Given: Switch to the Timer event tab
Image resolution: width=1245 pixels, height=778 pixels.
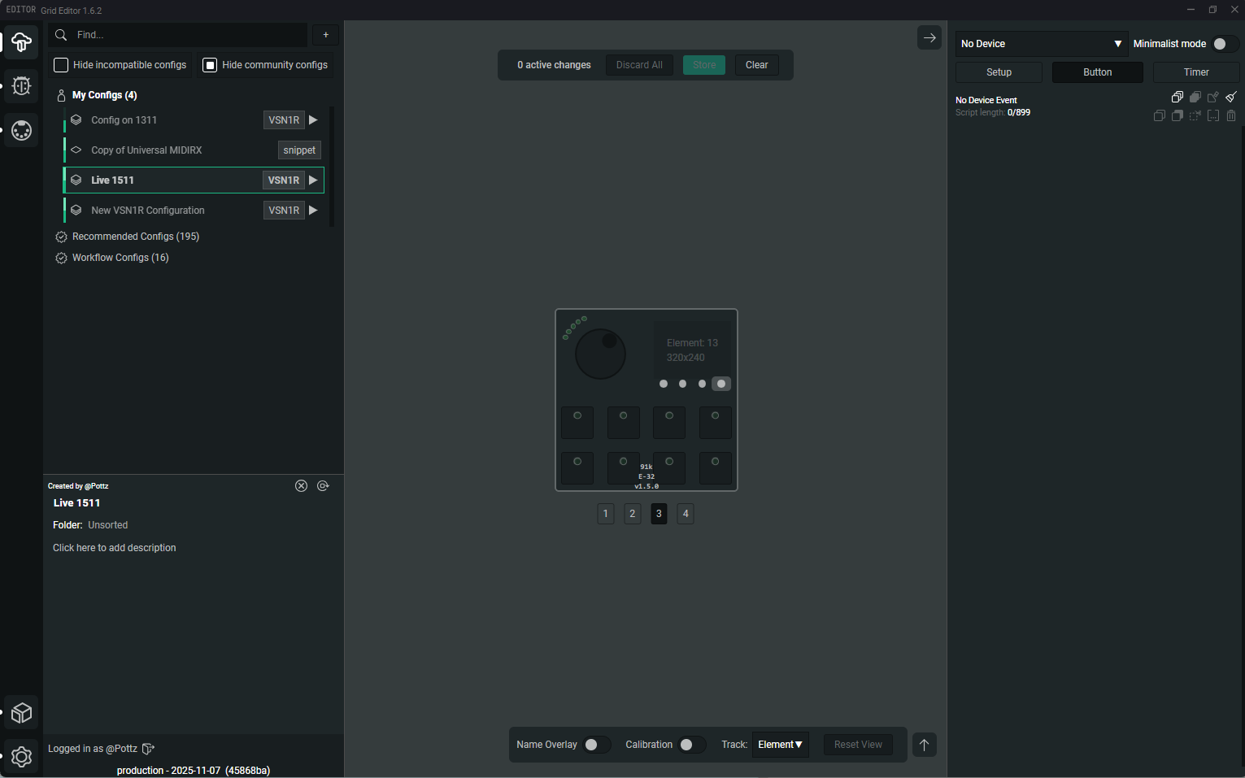Looking at the screenshot, I should point(1195,72).
